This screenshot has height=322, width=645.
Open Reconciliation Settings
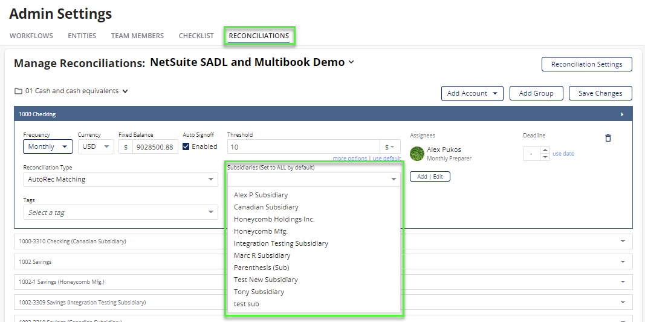click(x=586, y=64)
